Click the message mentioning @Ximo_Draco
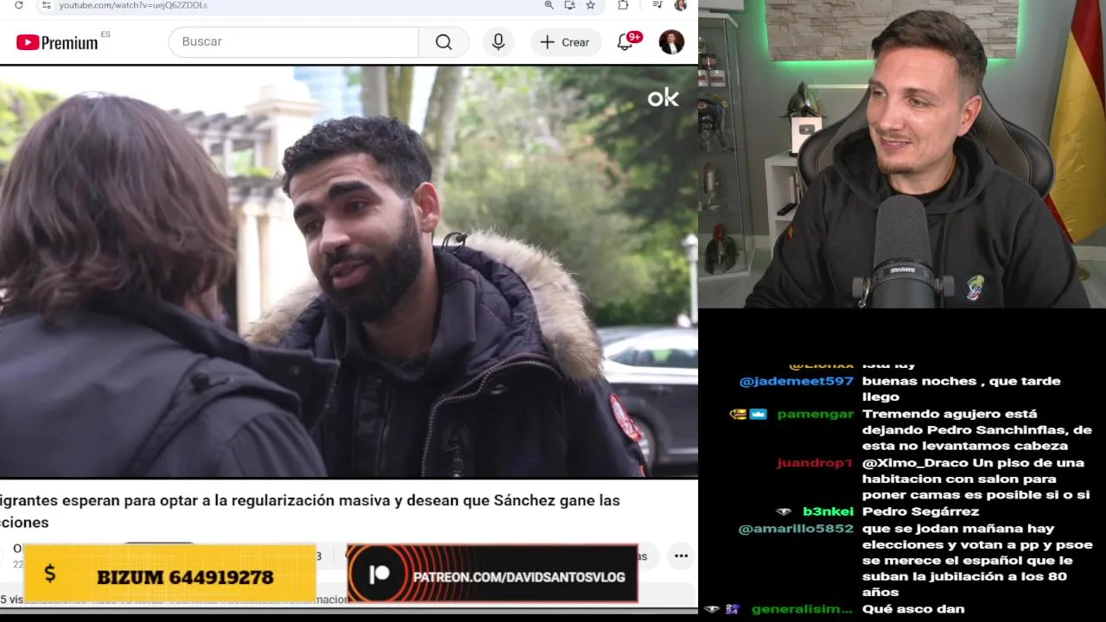Screen dimensions: 1106x622 976,479
